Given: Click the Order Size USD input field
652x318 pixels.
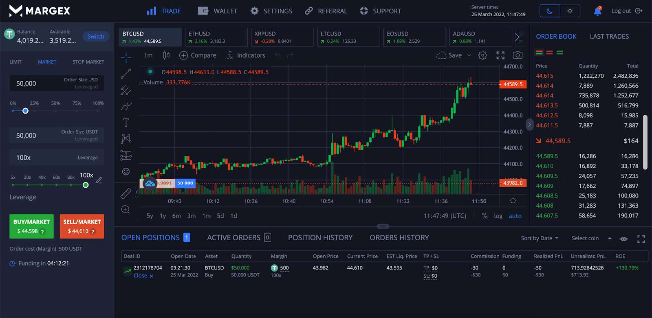Looking at the screenshot, I should 57,83.
